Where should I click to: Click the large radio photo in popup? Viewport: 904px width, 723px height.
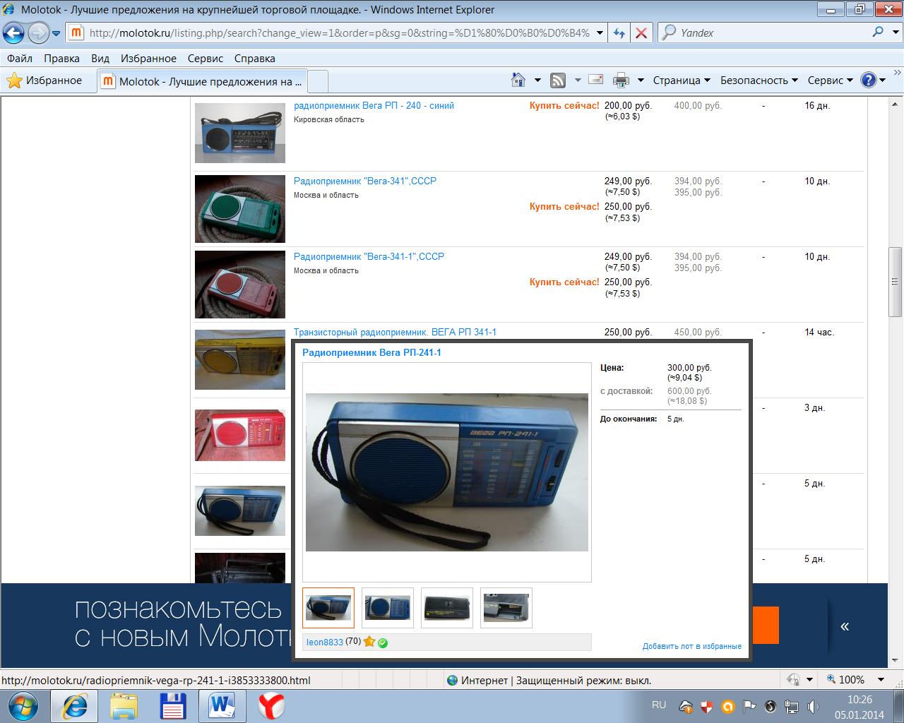pos(446,472)
